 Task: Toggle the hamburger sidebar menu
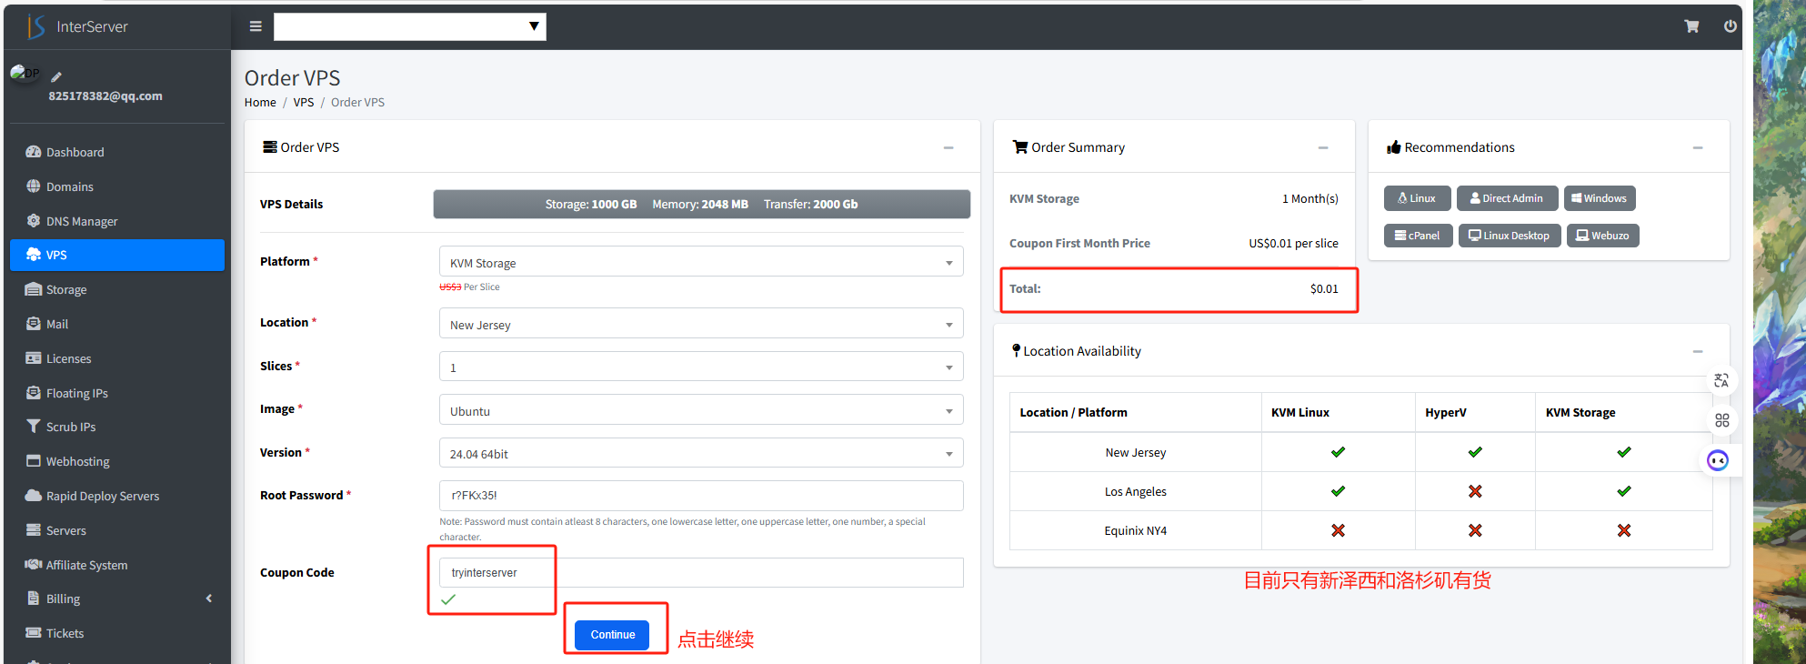[x=256, y=26]
